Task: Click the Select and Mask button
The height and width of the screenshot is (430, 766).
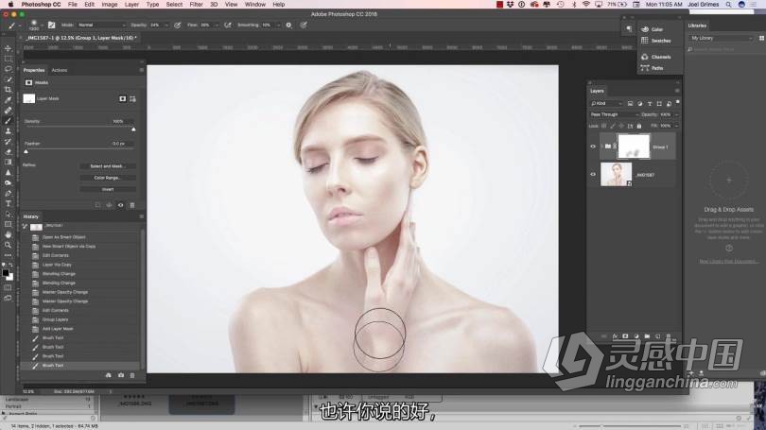Action: (x=108, y=166)
